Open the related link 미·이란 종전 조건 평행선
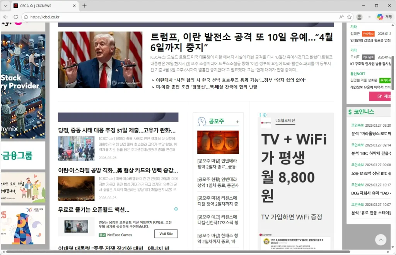396x255 pixels. pos(207,87)
